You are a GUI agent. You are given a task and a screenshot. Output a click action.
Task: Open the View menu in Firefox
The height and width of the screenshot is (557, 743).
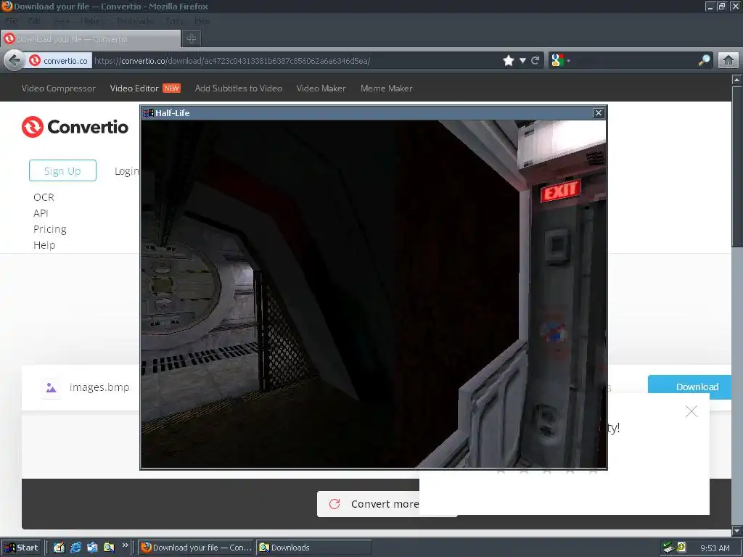[61, 21]
